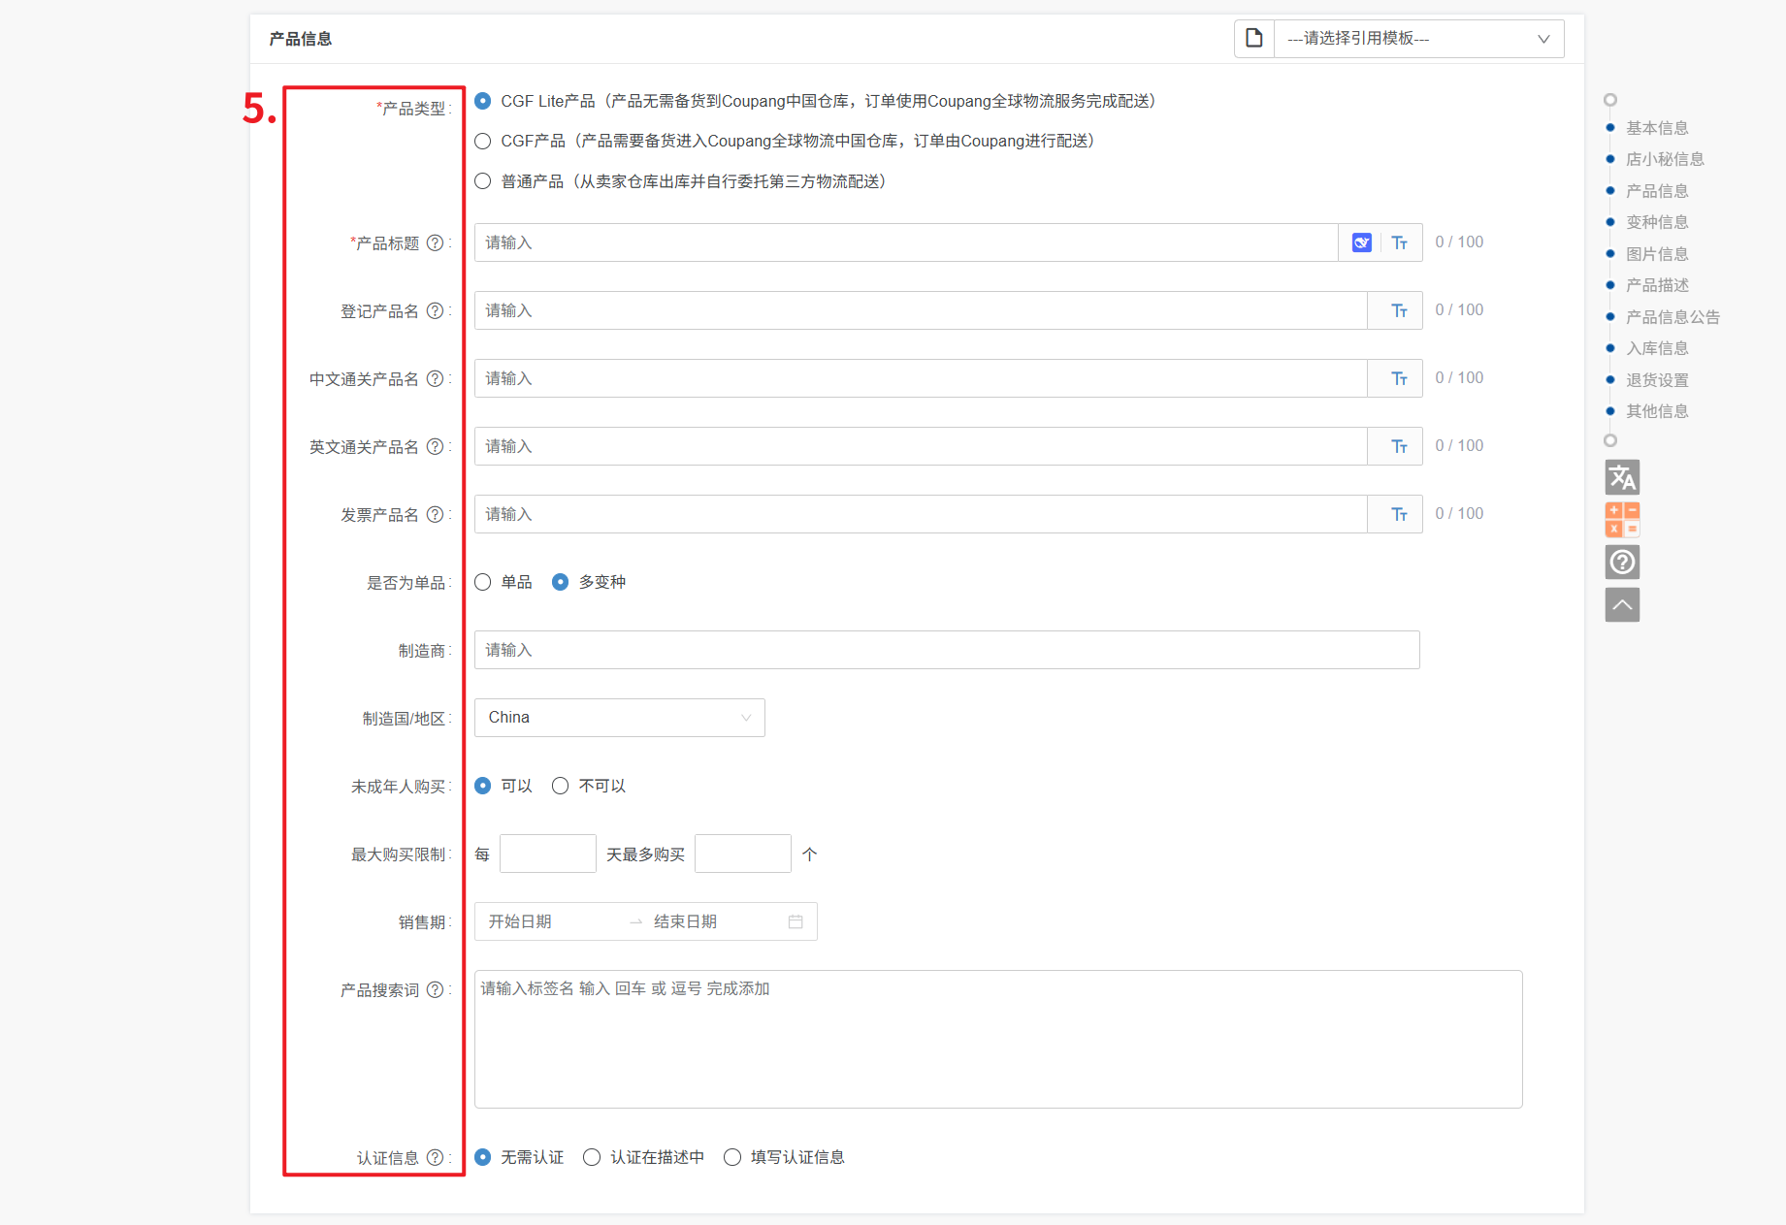Click the help question mark sidebar icon
The height and width of the screenshot is (1225, 1786).
1622,563
